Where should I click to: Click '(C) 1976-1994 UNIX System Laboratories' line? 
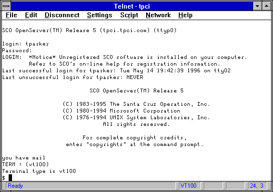point(136,117)
